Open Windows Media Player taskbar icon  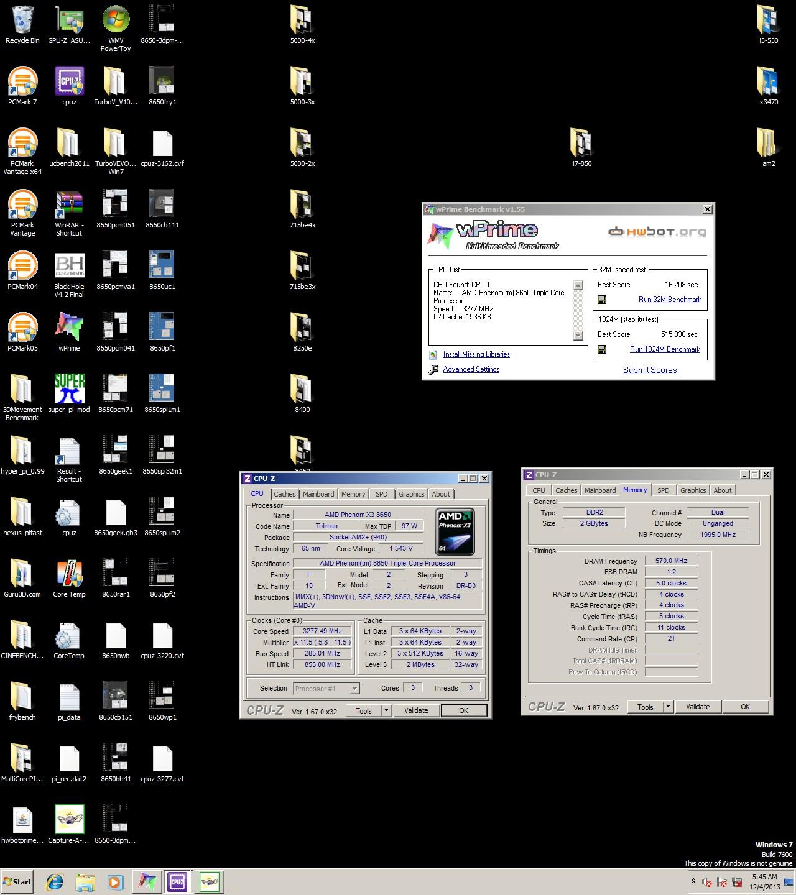(x=114, y=881)
